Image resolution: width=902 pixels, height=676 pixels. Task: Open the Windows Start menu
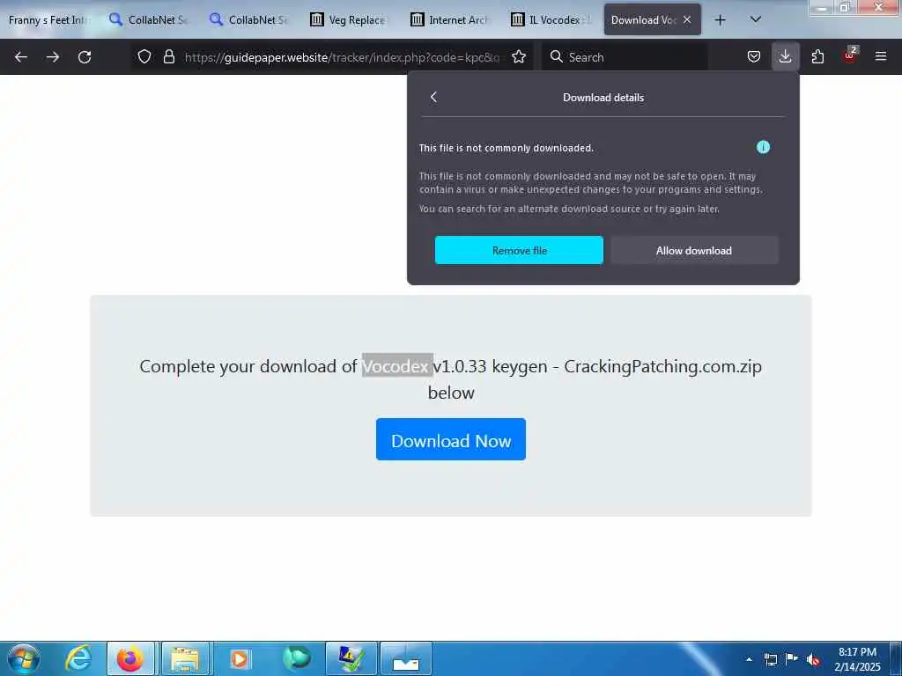point(23,658)
